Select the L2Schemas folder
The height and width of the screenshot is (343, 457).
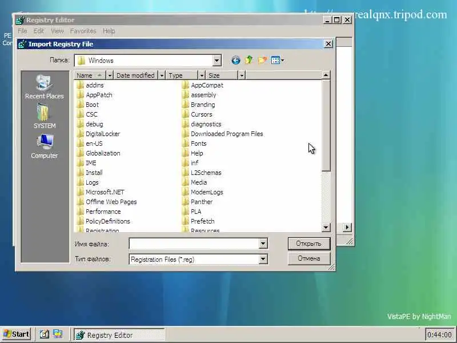point(202,173)
